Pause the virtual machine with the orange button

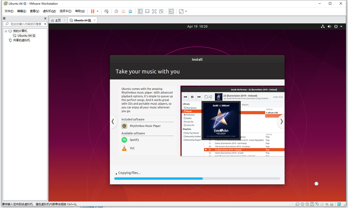click(93, 11)
